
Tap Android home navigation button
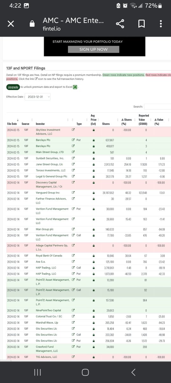click(x=85, y=372)
